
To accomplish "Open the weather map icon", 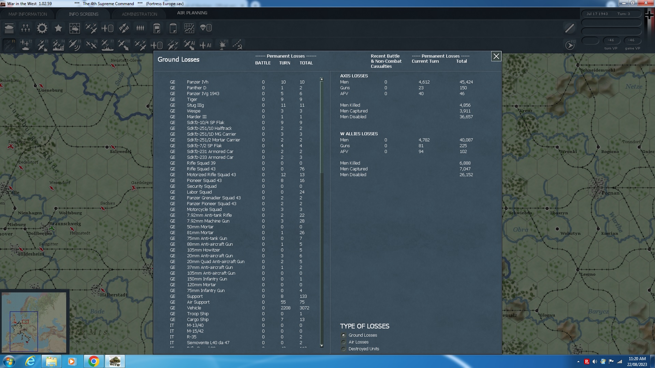I will (74, 28).
